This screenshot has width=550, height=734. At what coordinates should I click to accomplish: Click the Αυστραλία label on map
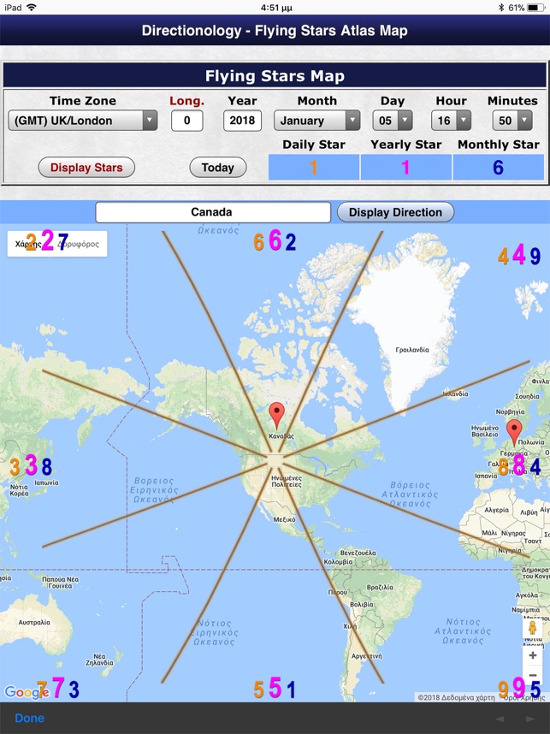coord(34,622)
